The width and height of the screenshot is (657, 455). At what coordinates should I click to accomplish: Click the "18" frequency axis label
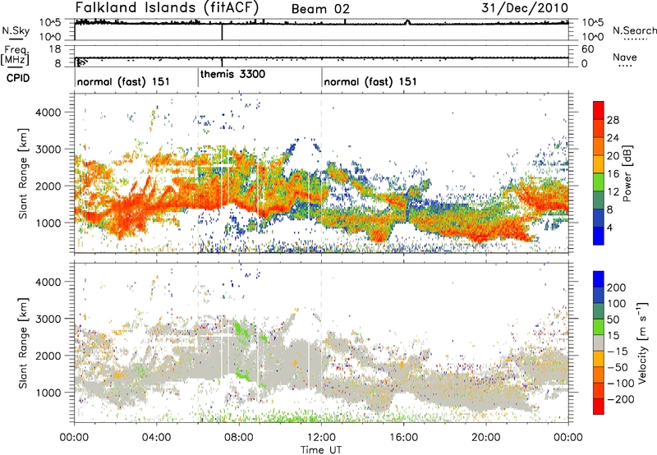(55, 49)
